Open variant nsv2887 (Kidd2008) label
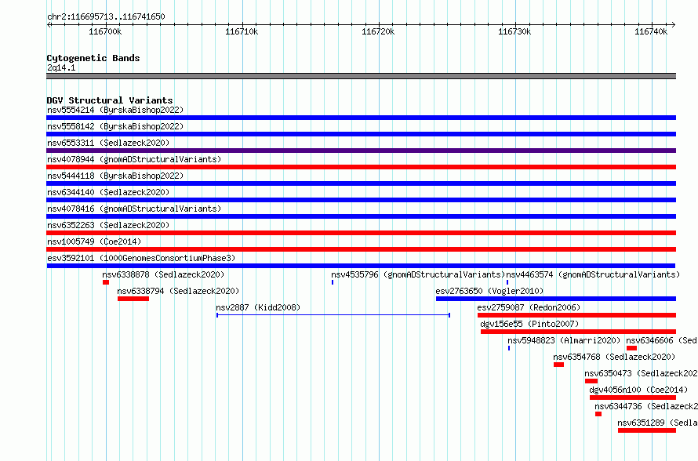 pos(258,307)
